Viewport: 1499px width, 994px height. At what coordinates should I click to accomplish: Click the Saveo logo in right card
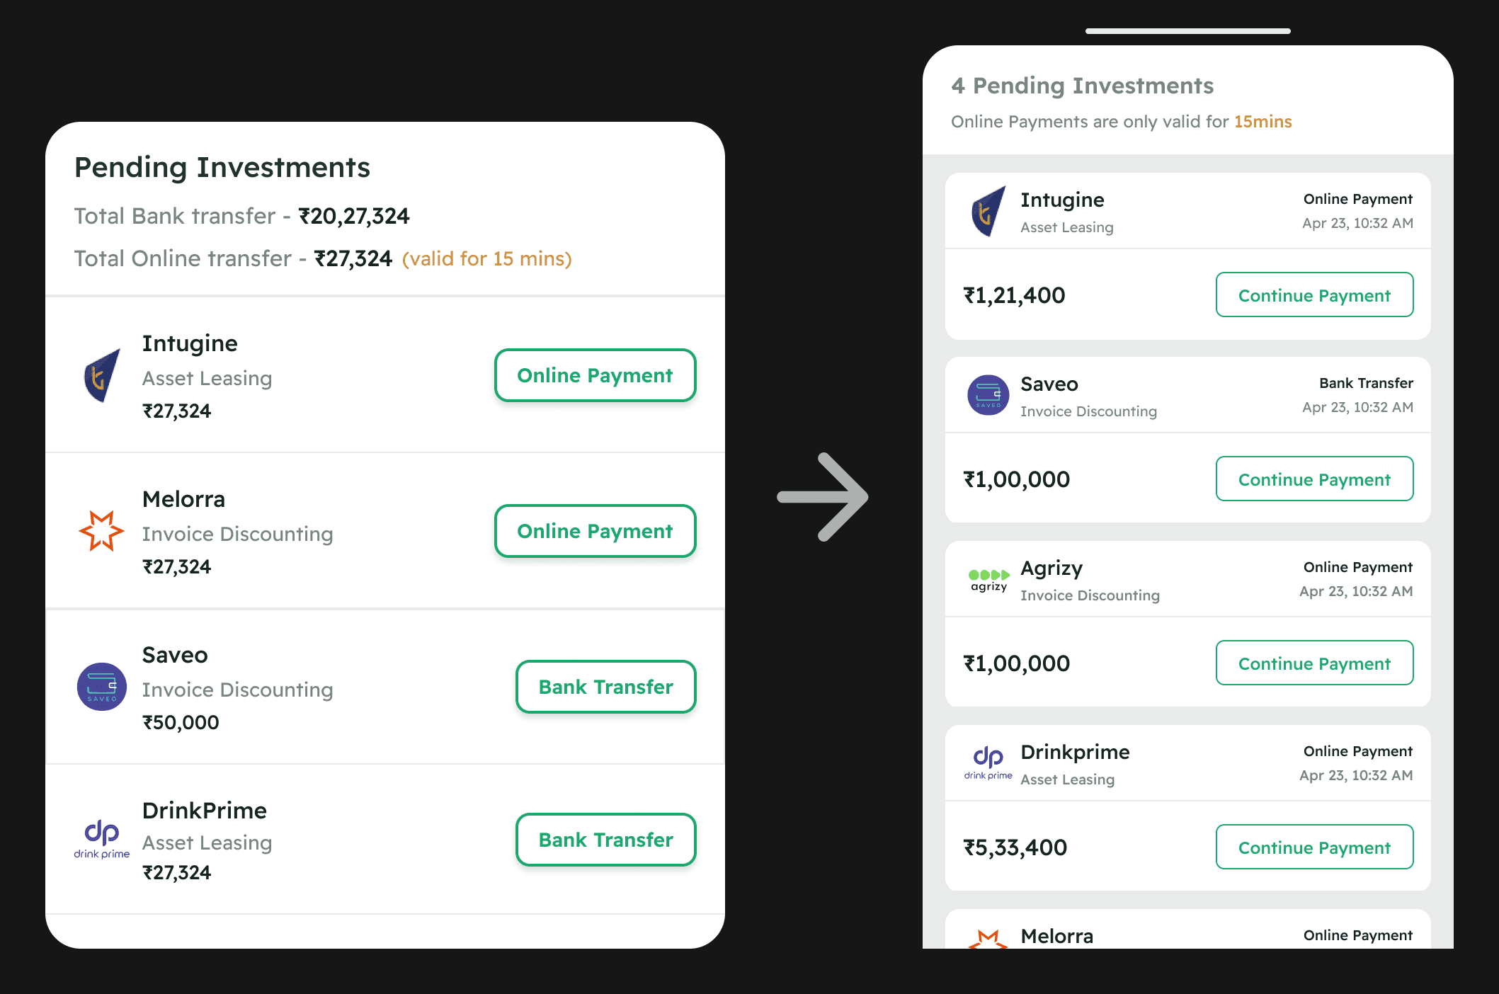(988, 395)
